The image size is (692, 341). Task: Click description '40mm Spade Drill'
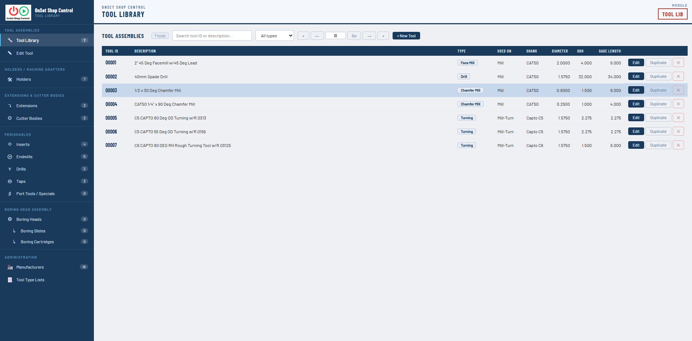[151, 77]
